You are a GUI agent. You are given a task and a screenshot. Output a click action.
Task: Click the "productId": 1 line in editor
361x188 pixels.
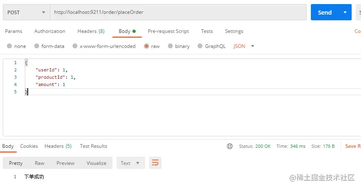pyautogui.click(x=55, y=77)
